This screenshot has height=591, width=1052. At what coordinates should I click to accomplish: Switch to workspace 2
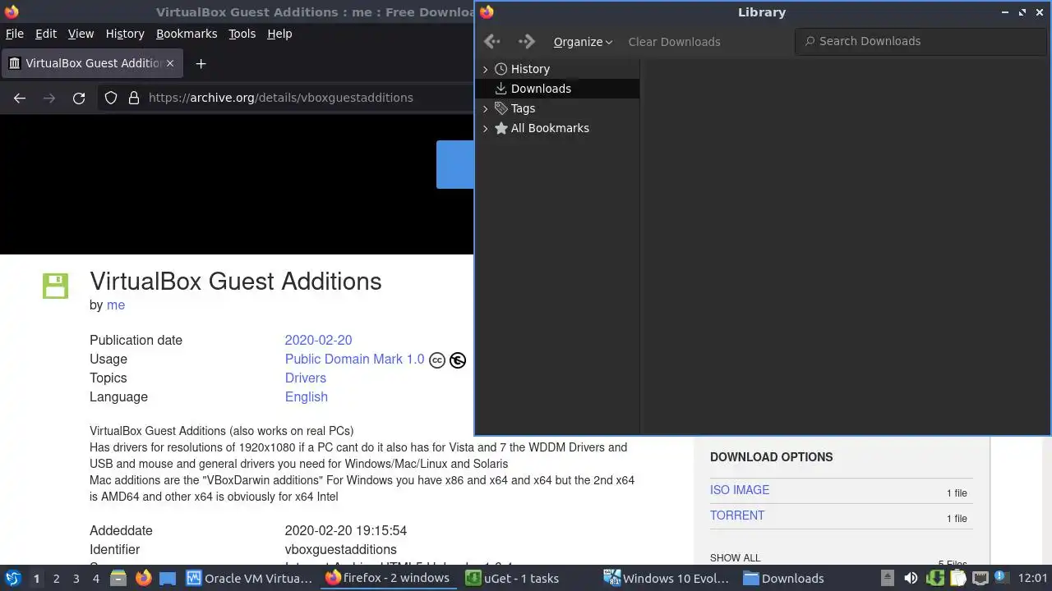(x=56, y=579)
